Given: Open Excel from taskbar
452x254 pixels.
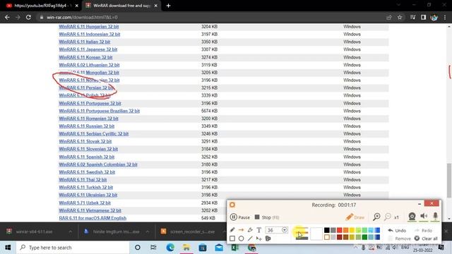Looking at the screenshot, I should (x=235, y=248).
